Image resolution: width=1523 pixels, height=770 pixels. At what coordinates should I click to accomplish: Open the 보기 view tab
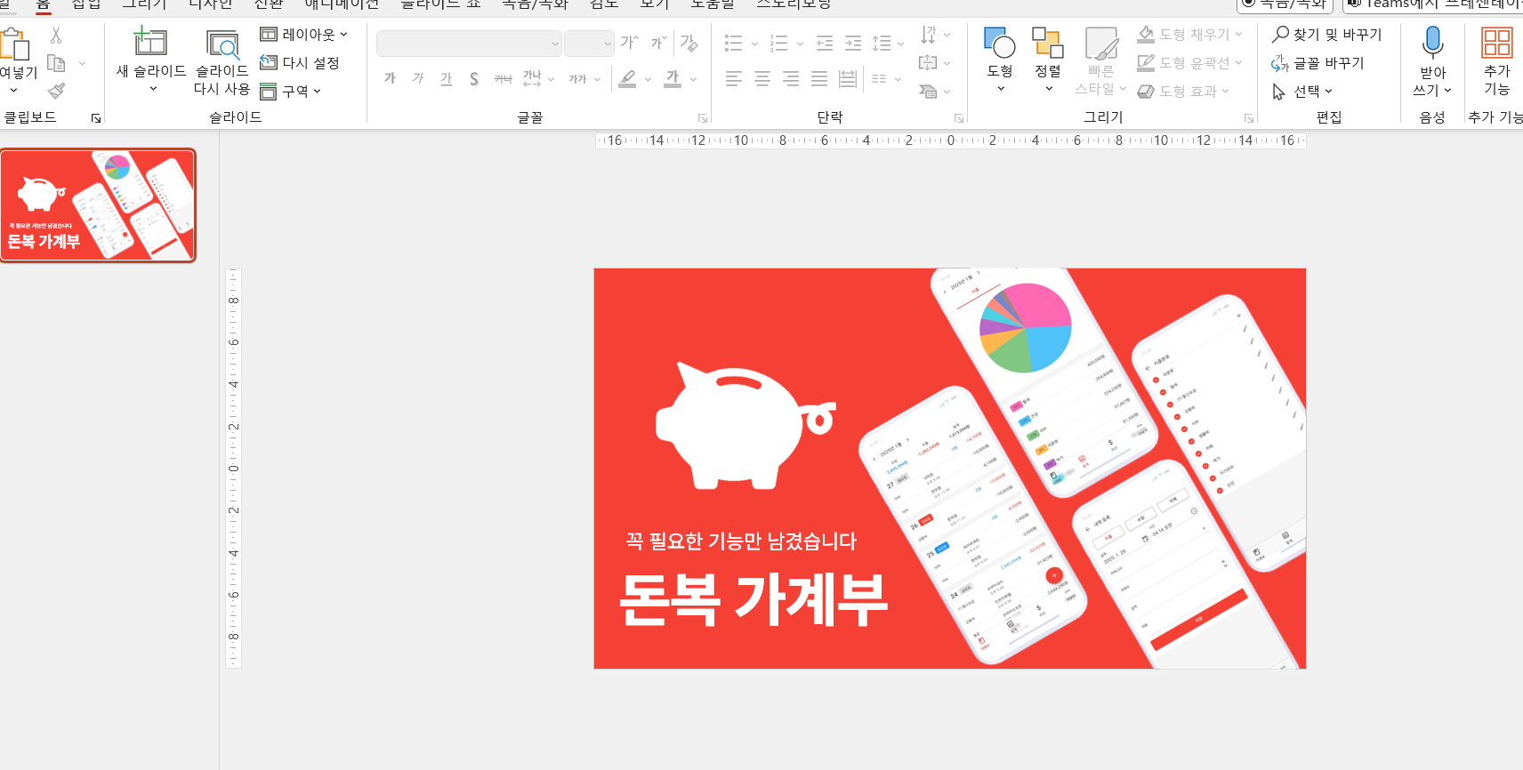click(x=655, y=4)
